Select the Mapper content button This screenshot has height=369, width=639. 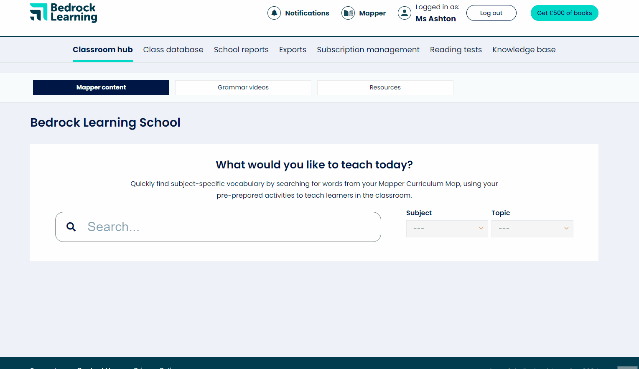pos(101,88)
